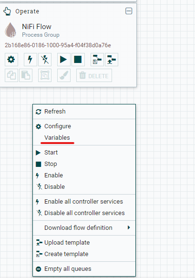Click the Operate hand pointer icon
This screenshot has width=195, height=278.
point(7,11)
